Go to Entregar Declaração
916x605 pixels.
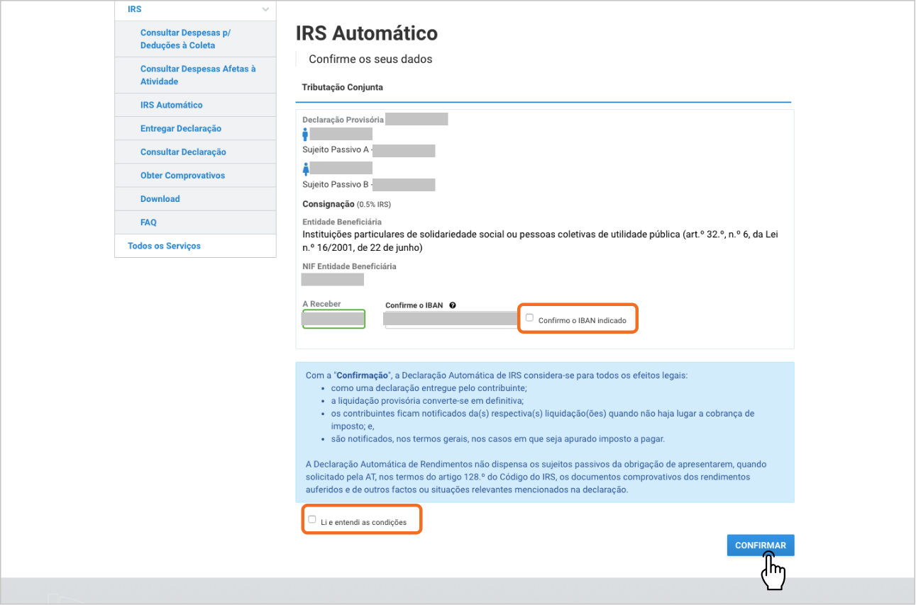pos(180,128)
